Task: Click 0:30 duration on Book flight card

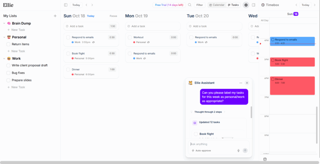Action: pyautogui.click(x=112, y=53)
